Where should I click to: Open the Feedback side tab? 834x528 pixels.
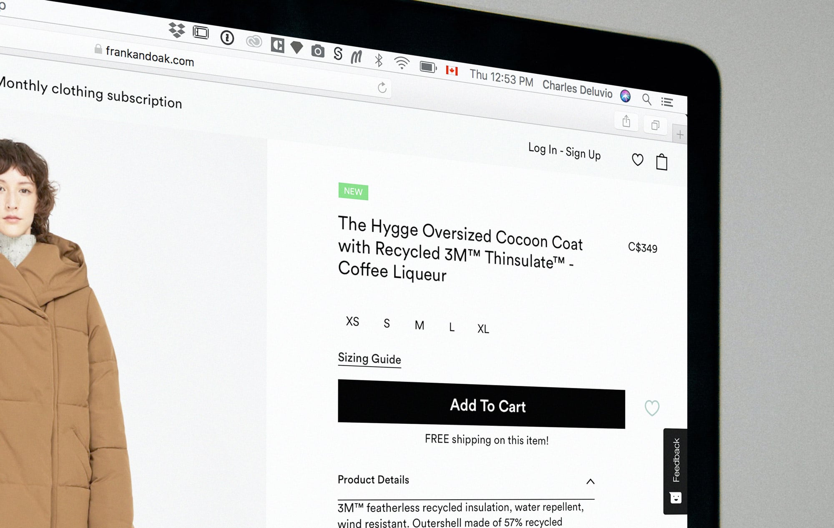(676, 471)
